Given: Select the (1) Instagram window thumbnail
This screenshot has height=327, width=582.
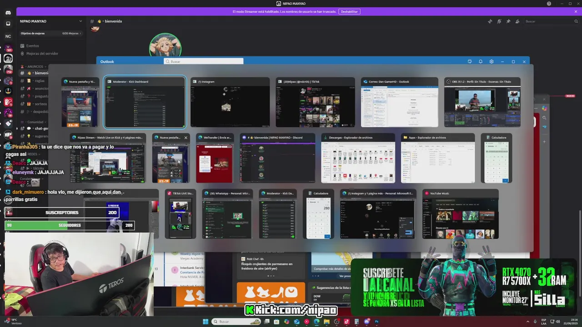Looking at the screenshot, I should point(230,102).
